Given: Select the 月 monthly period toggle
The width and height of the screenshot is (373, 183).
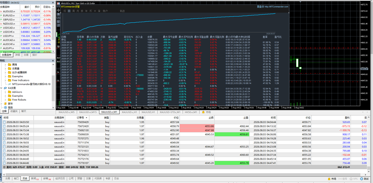Looking at the screenshot, I should (x=78, y=11).
